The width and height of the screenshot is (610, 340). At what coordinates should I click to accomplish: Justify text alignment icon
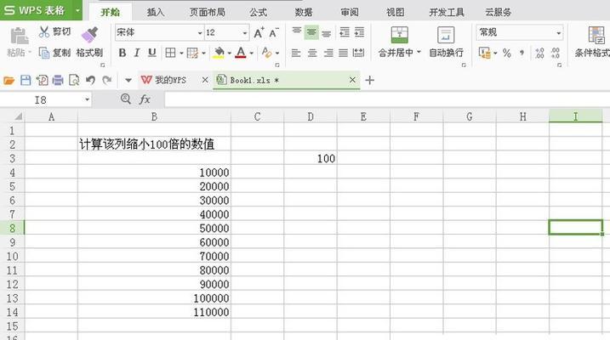pyautogui.click(x=343, y=53)
